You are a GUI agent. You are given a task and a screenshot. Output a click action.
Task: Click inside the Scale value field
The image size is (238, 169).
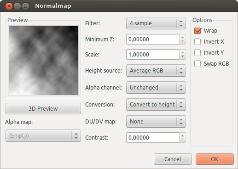click(x=153, y=55)
